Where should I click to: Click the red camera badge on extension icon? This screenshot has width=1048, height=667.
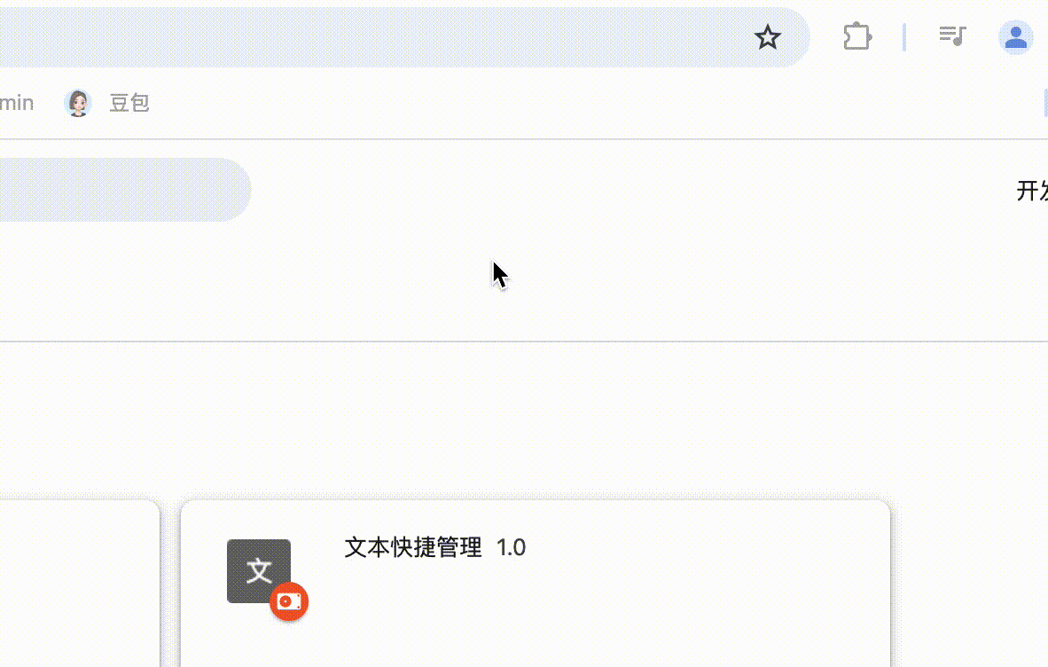click(289, 601)
